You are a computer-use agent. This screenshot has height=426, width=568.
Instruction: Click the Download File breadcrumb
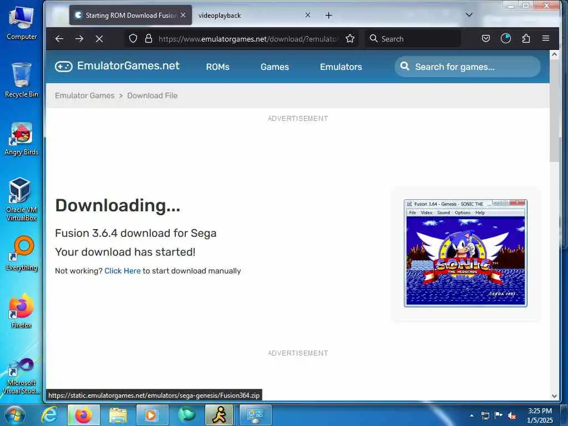[x=152, y=95]
